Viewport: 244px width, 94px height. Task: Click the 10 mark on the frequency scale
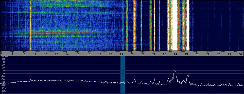click(x=24, y=54)
